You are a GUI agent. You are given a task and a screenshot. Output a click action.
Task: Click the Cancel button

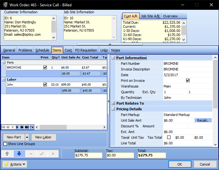(205, 164)
